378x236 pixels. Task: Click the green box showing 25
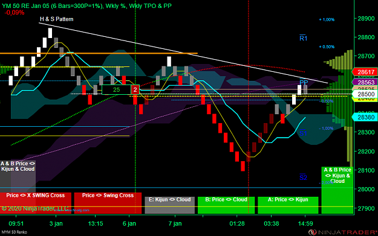[x=117, y=90]
